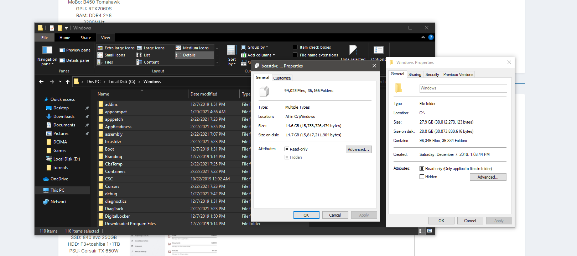Screen dimensions: 577x256
Task: Choose Medium icons layout
Action: 192,48
